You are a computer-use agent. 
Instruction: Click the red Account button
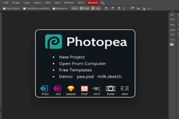click(93, 2)
